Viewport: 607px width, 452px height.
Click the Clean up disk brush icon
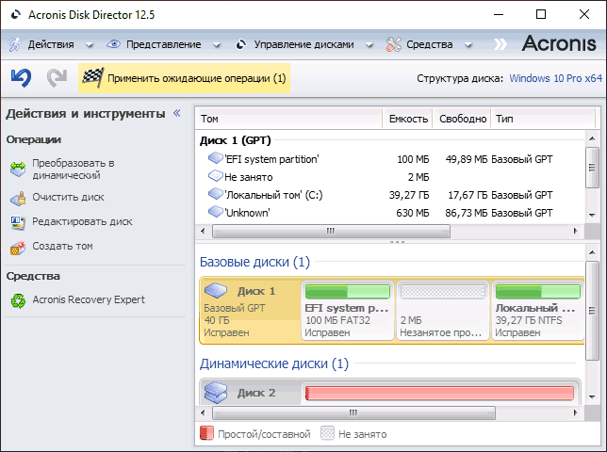[x=18, y=198]
